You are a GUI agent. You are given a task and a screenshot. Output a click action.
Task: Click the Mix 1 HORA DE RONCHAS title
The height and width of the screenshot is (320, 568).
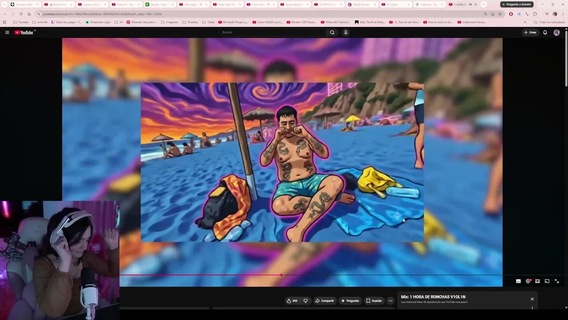click(x=433, y=297)
